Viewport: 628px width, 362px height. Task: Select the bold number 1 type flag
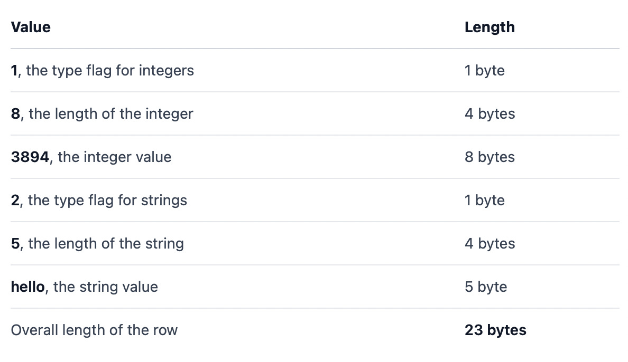(14, 70)
